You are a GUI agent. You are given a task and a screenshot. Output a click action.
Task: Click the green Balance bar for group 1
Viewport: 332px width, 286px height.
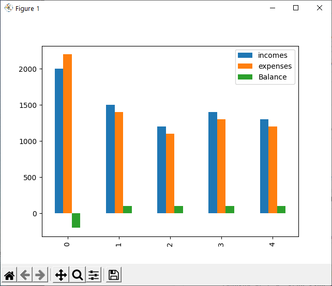pos(127,210)
